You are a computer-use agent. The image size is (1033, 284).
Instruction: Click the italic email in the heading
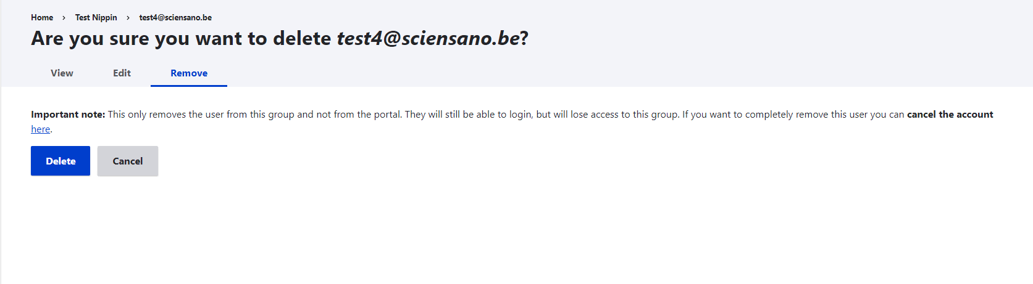click(428, 38)
